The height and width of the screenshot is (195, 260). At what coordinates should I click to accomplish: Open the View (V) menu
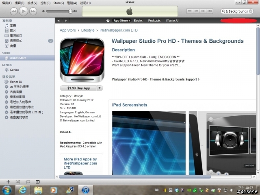(32, 3)
